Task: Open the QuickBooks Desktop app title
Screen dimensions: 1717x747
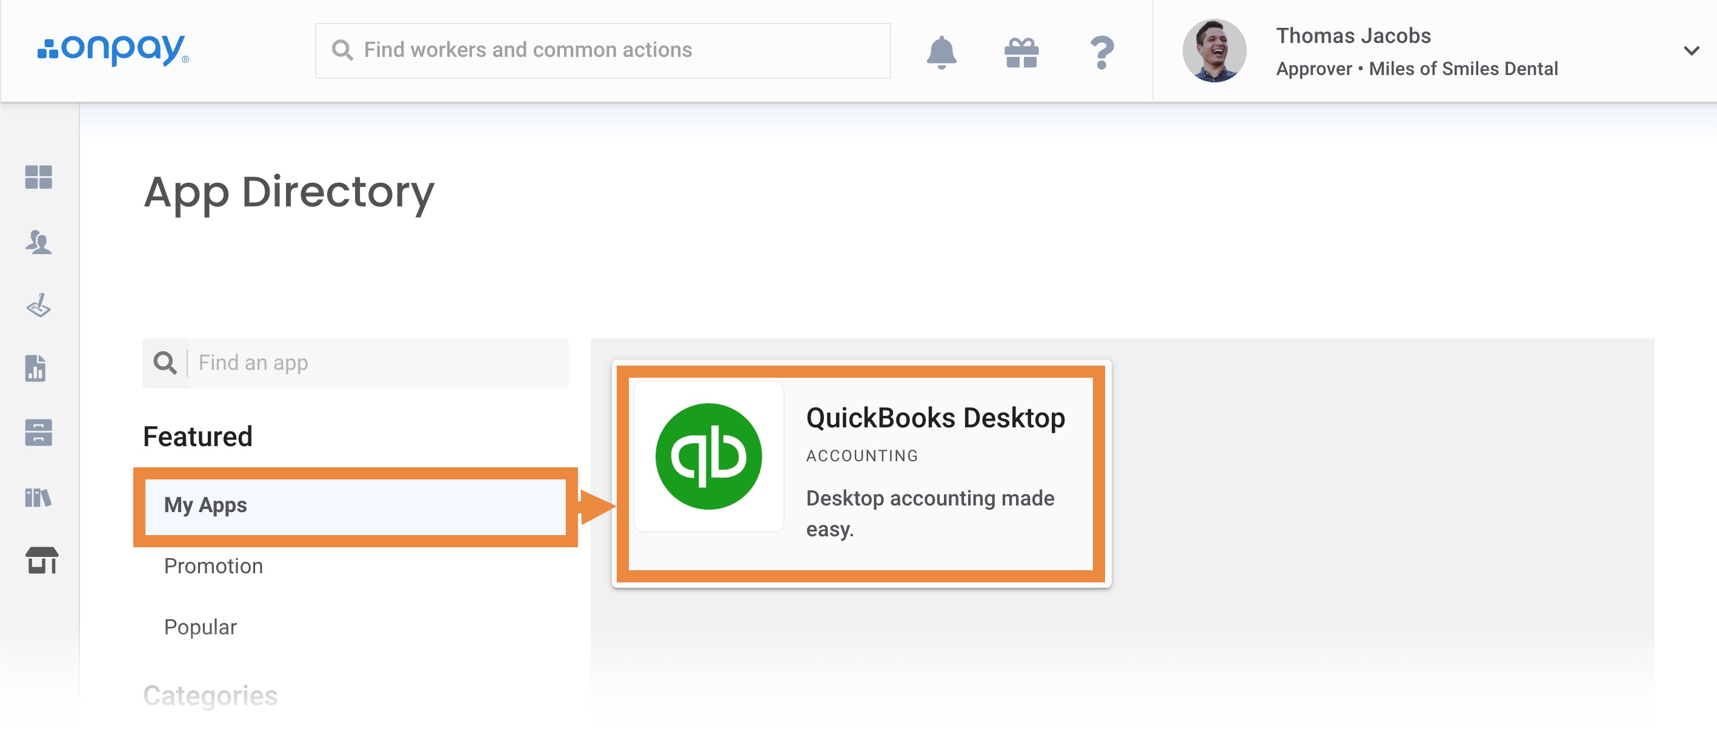Action: [935, 418]
